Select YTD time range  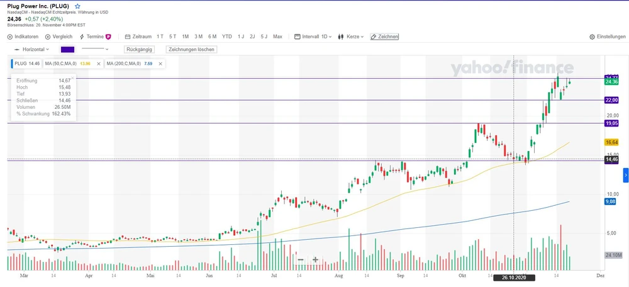click(x=227, y=37)
